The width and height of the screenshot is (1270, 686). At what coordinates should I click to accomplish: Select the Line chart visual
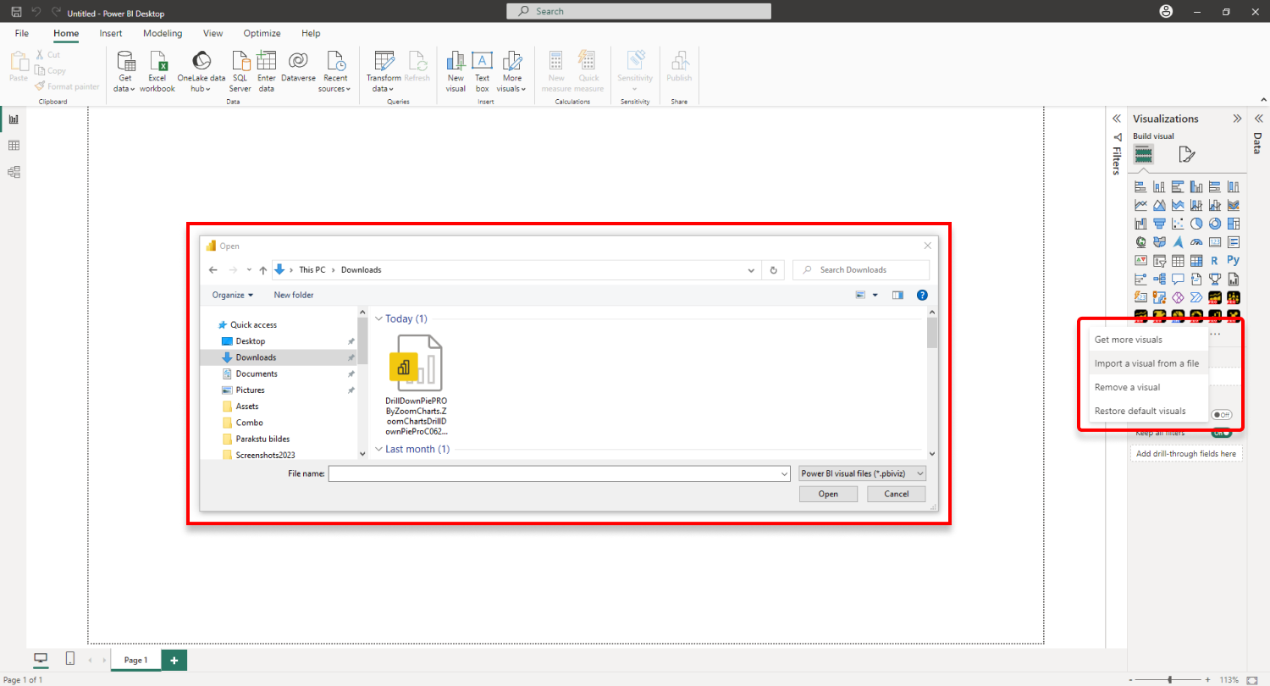click(1140, 205)
